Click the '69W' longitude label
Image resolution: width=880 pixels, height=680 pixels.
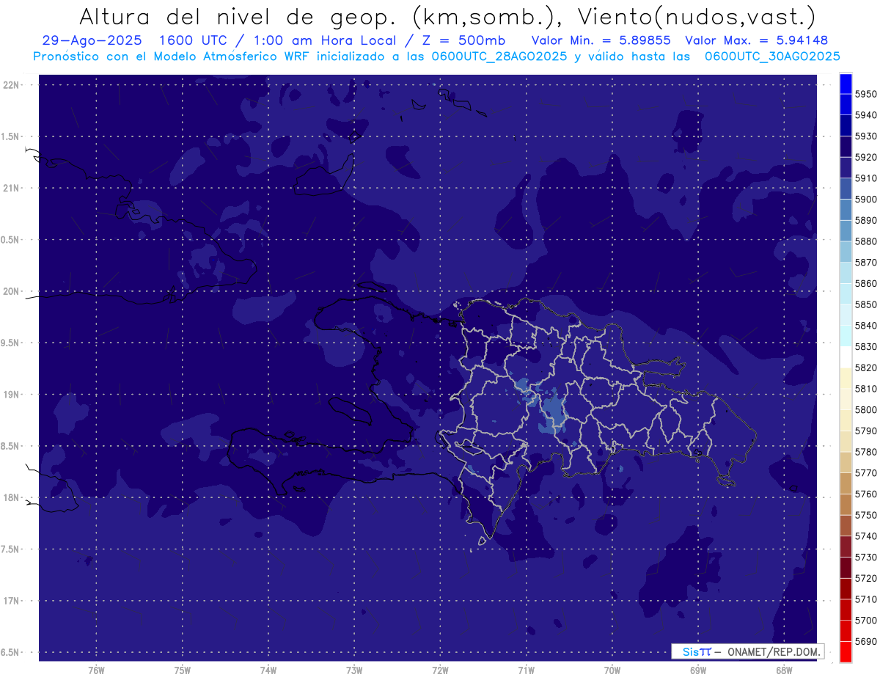coord(698,670)
